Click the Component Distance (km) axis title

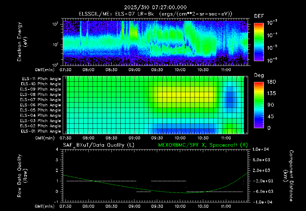pyautogui.click(x=288, y=176)
